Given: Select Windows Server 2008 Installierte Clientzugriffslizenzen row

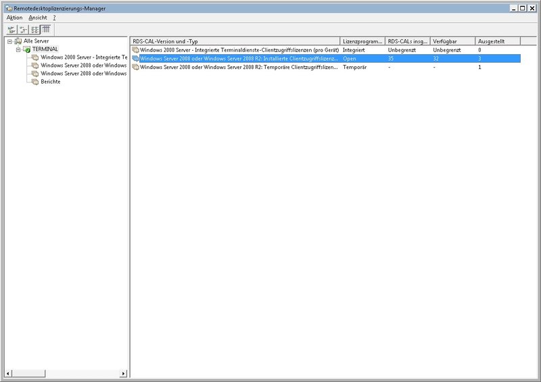Looking at the screenshot, I should tap(326, 59).
